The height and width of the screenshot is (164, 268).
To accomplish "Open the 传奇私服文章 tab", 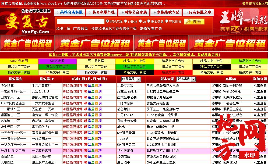I will [198, 12].
